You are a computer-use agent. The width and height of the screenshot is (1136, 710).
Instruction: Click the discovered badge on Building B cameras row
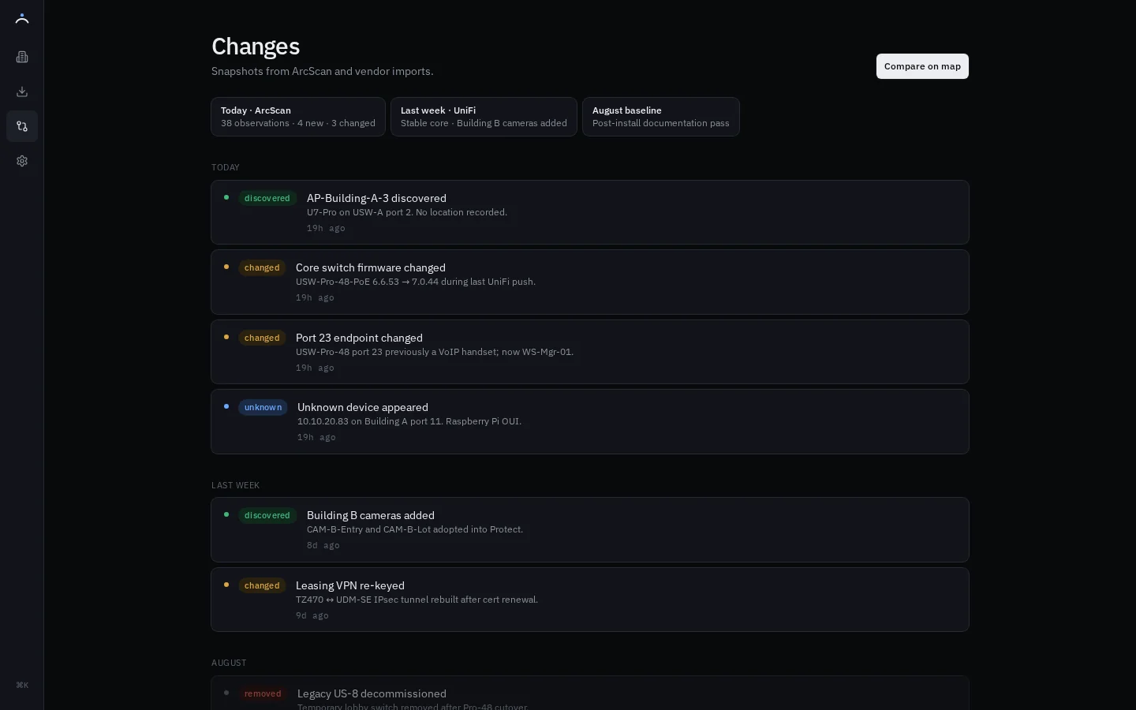[x=267, y=515]
